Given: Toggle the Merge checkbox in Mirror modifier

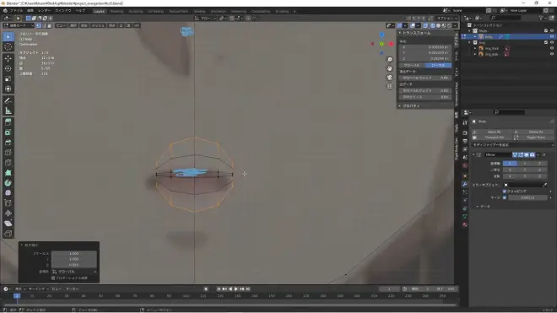Looking at the screenshot, I should 505,197.
